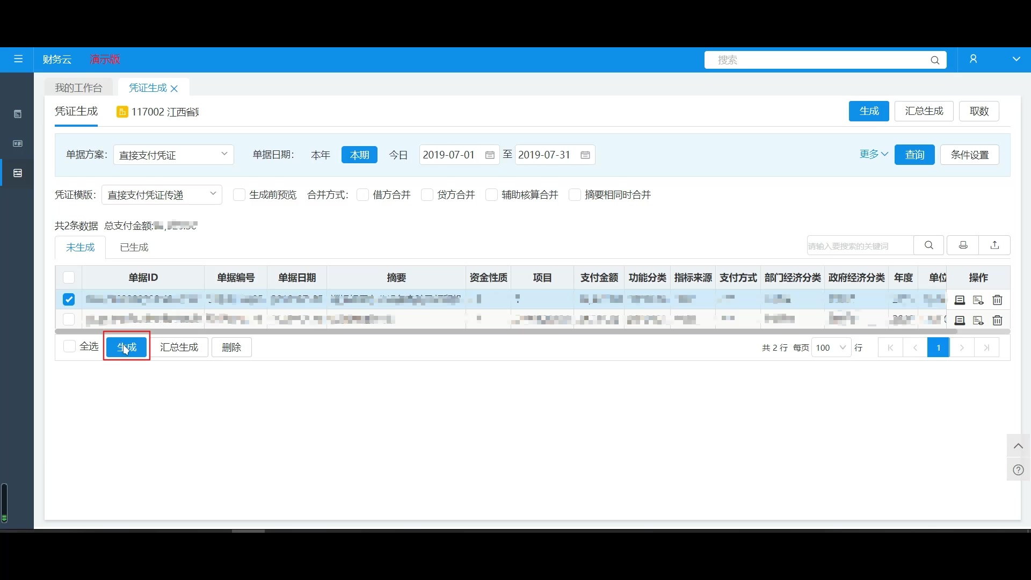Switch to 未生成 tab
This screenshot has height=580, width=1031.
click(x=80, y=247)
